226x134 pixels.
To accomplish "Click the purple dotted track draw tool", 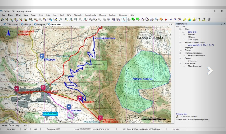I will coord(142,20).
